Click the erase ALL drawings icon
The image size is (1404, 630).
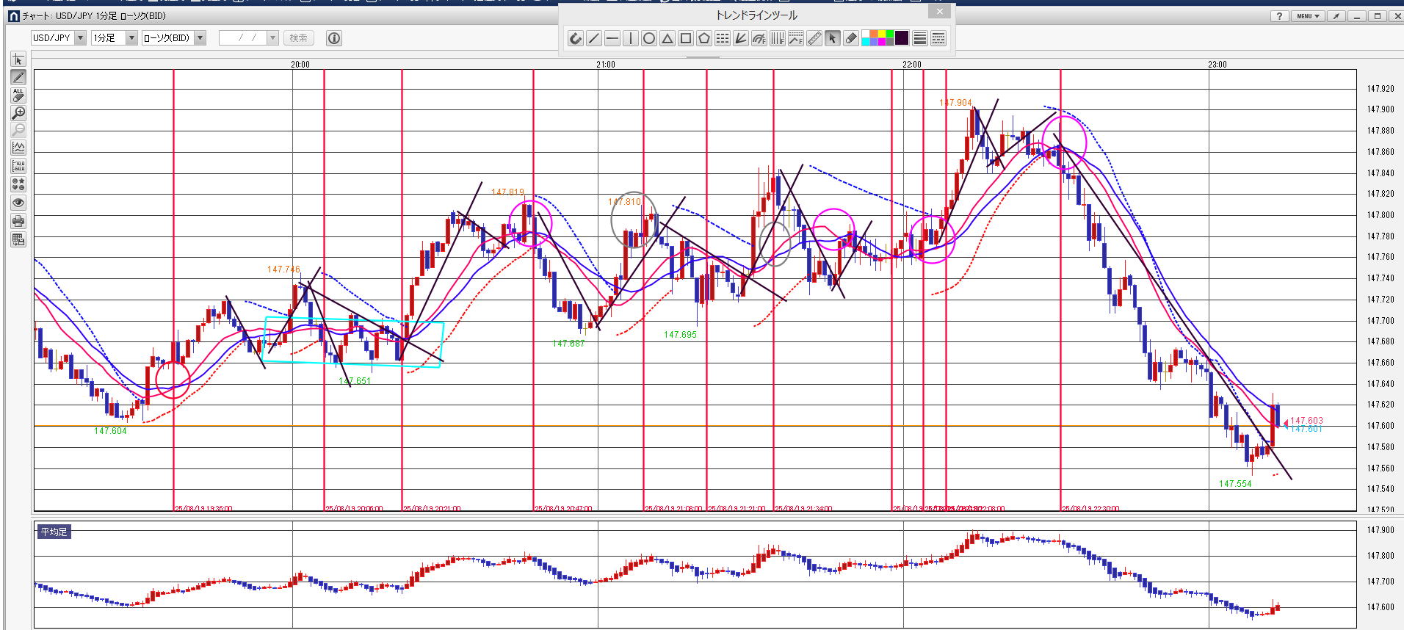coord(18,95)
